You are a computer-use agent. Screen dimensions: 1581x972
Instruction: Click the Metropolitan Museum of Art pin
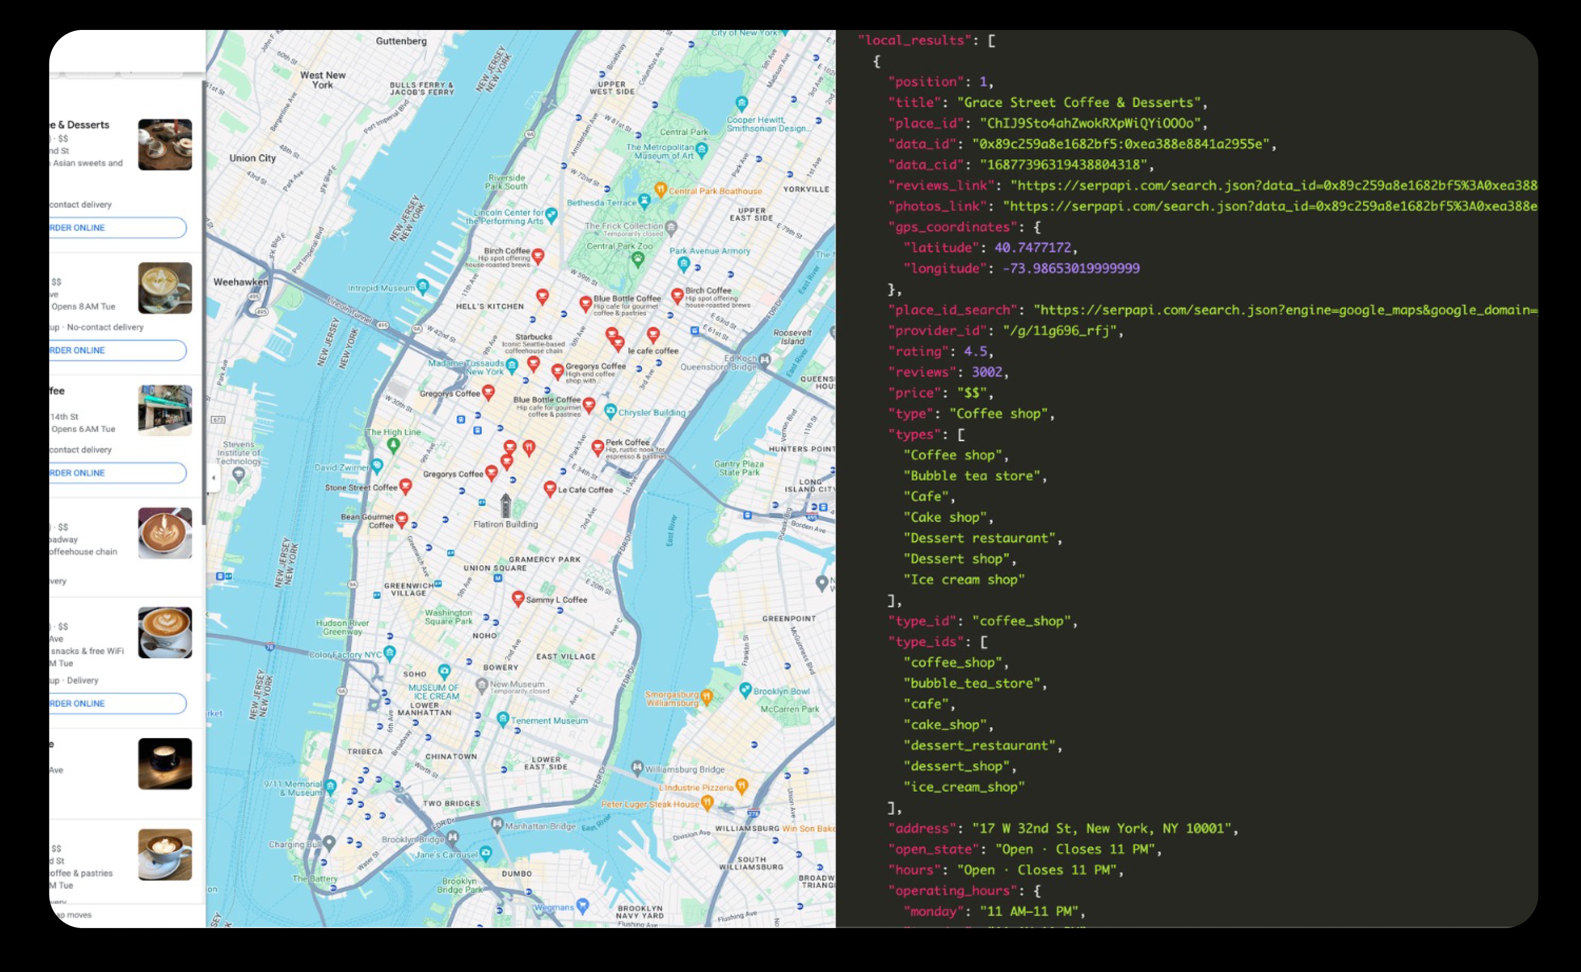[702, 150]
